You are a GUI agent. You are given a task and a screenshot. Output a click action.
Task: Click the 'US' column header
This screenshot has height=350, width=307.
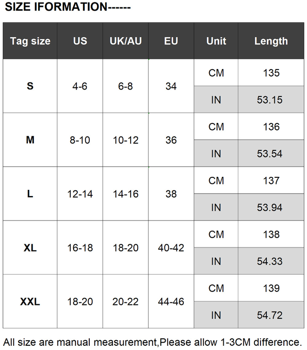[x=80, y=41]
